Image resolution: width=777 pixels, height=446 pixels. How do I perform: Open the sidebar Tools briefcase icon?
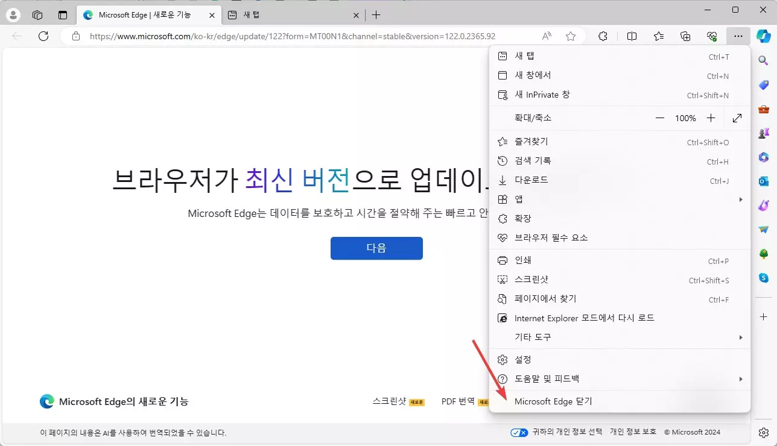coord(763,109)
